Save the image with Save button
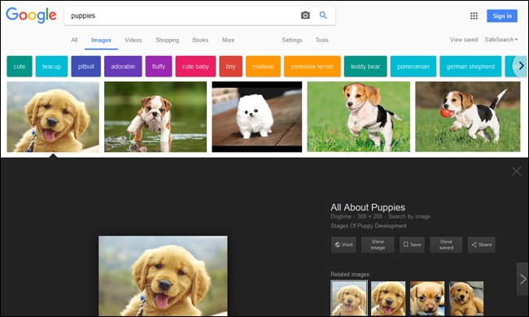Viewport: 529px width, 317px height. click(x=412, y=245)
